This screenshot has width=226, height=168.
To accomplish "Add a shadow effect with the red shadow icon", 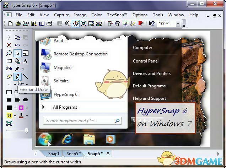I will [x=141, y=23].
